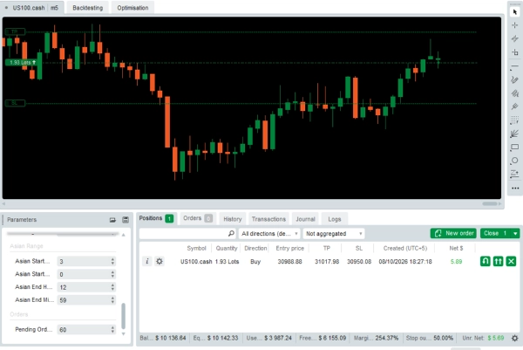523x350 pixels.
Task: Expand the Close button dropdown arrow
Action: [515, 233]
